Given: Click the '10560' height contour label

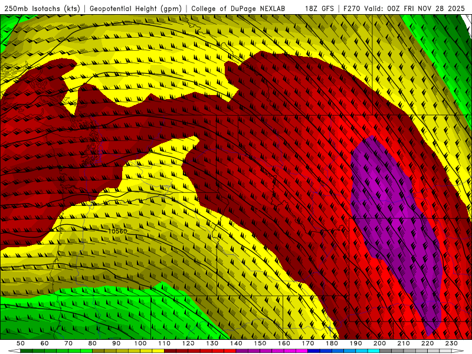Looking at the screenshot, I should 117,231.
